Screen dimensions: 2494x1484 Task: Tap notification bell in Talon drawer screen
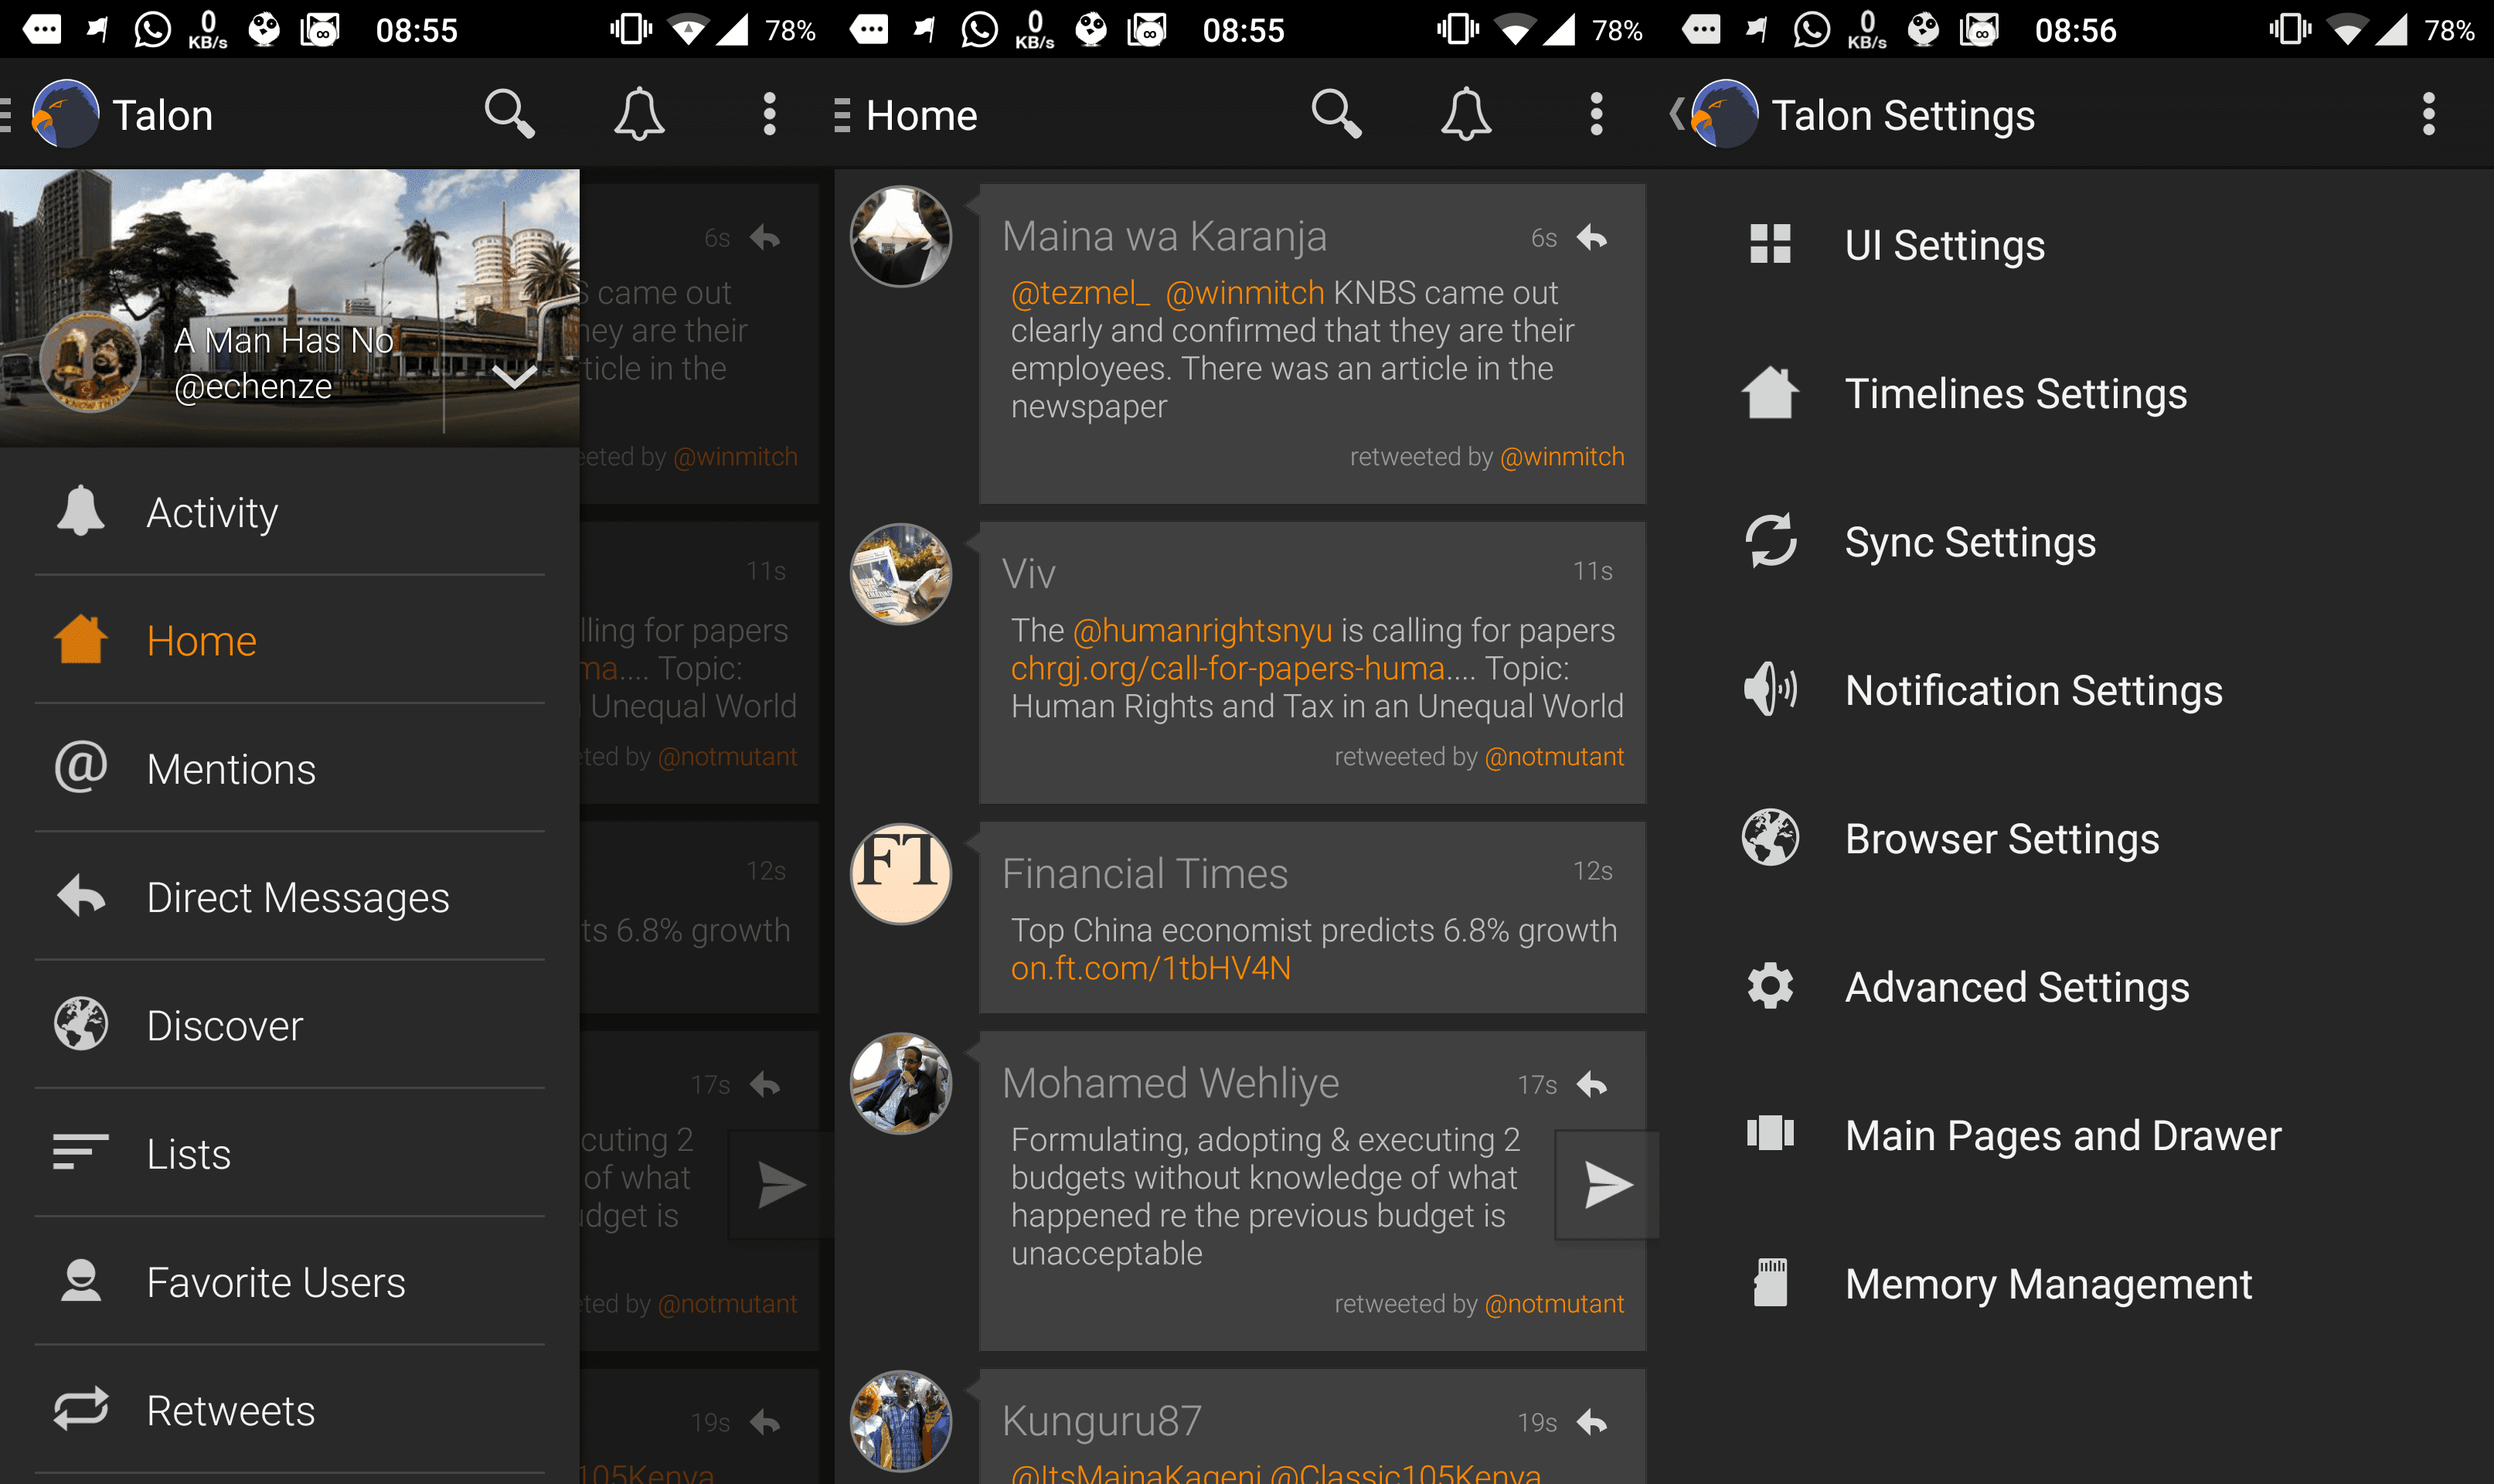(638, 114)
